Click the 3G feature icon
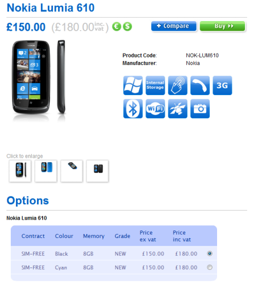The height and width of the screenshot is (284, 254). (x=222, y=85)
